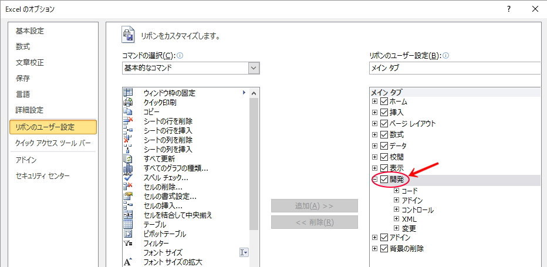Expand the コード group under 開発
The width and height of the screenshot is (547, 267).
click(397, 191)
